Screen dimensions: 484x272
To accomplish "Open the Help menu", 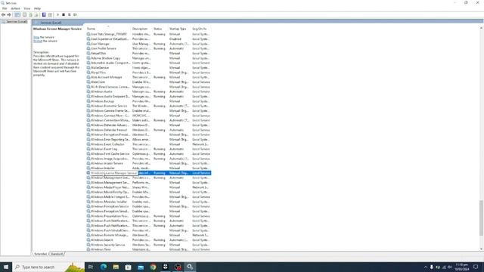I will pos(37,8).
